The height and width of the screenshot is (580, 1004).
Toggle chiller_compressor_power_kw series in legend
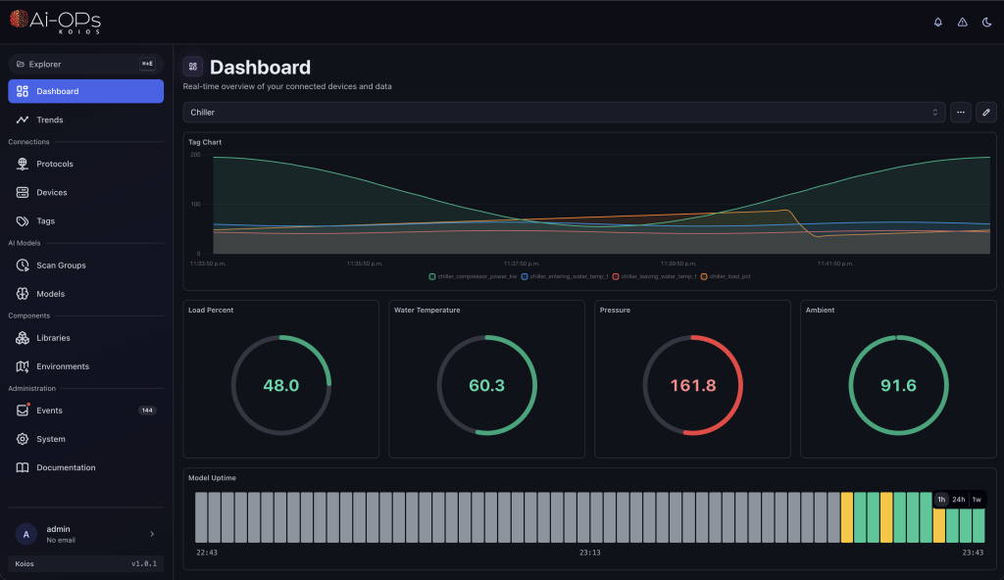(473, 276)
